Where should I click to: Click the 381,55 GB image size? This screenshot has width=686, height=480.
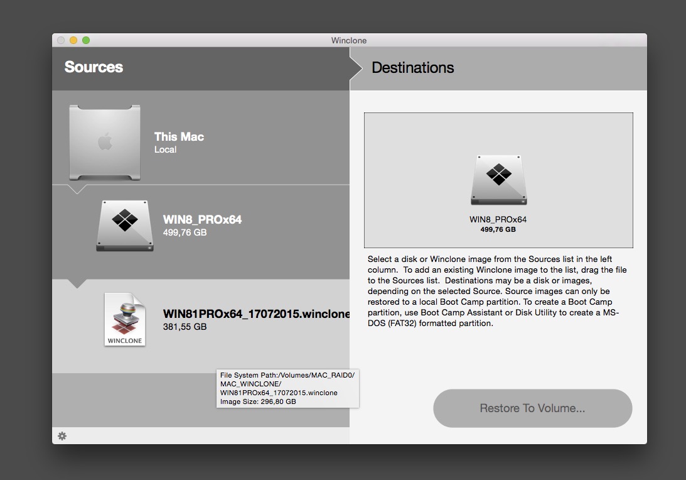click(185, 327)
